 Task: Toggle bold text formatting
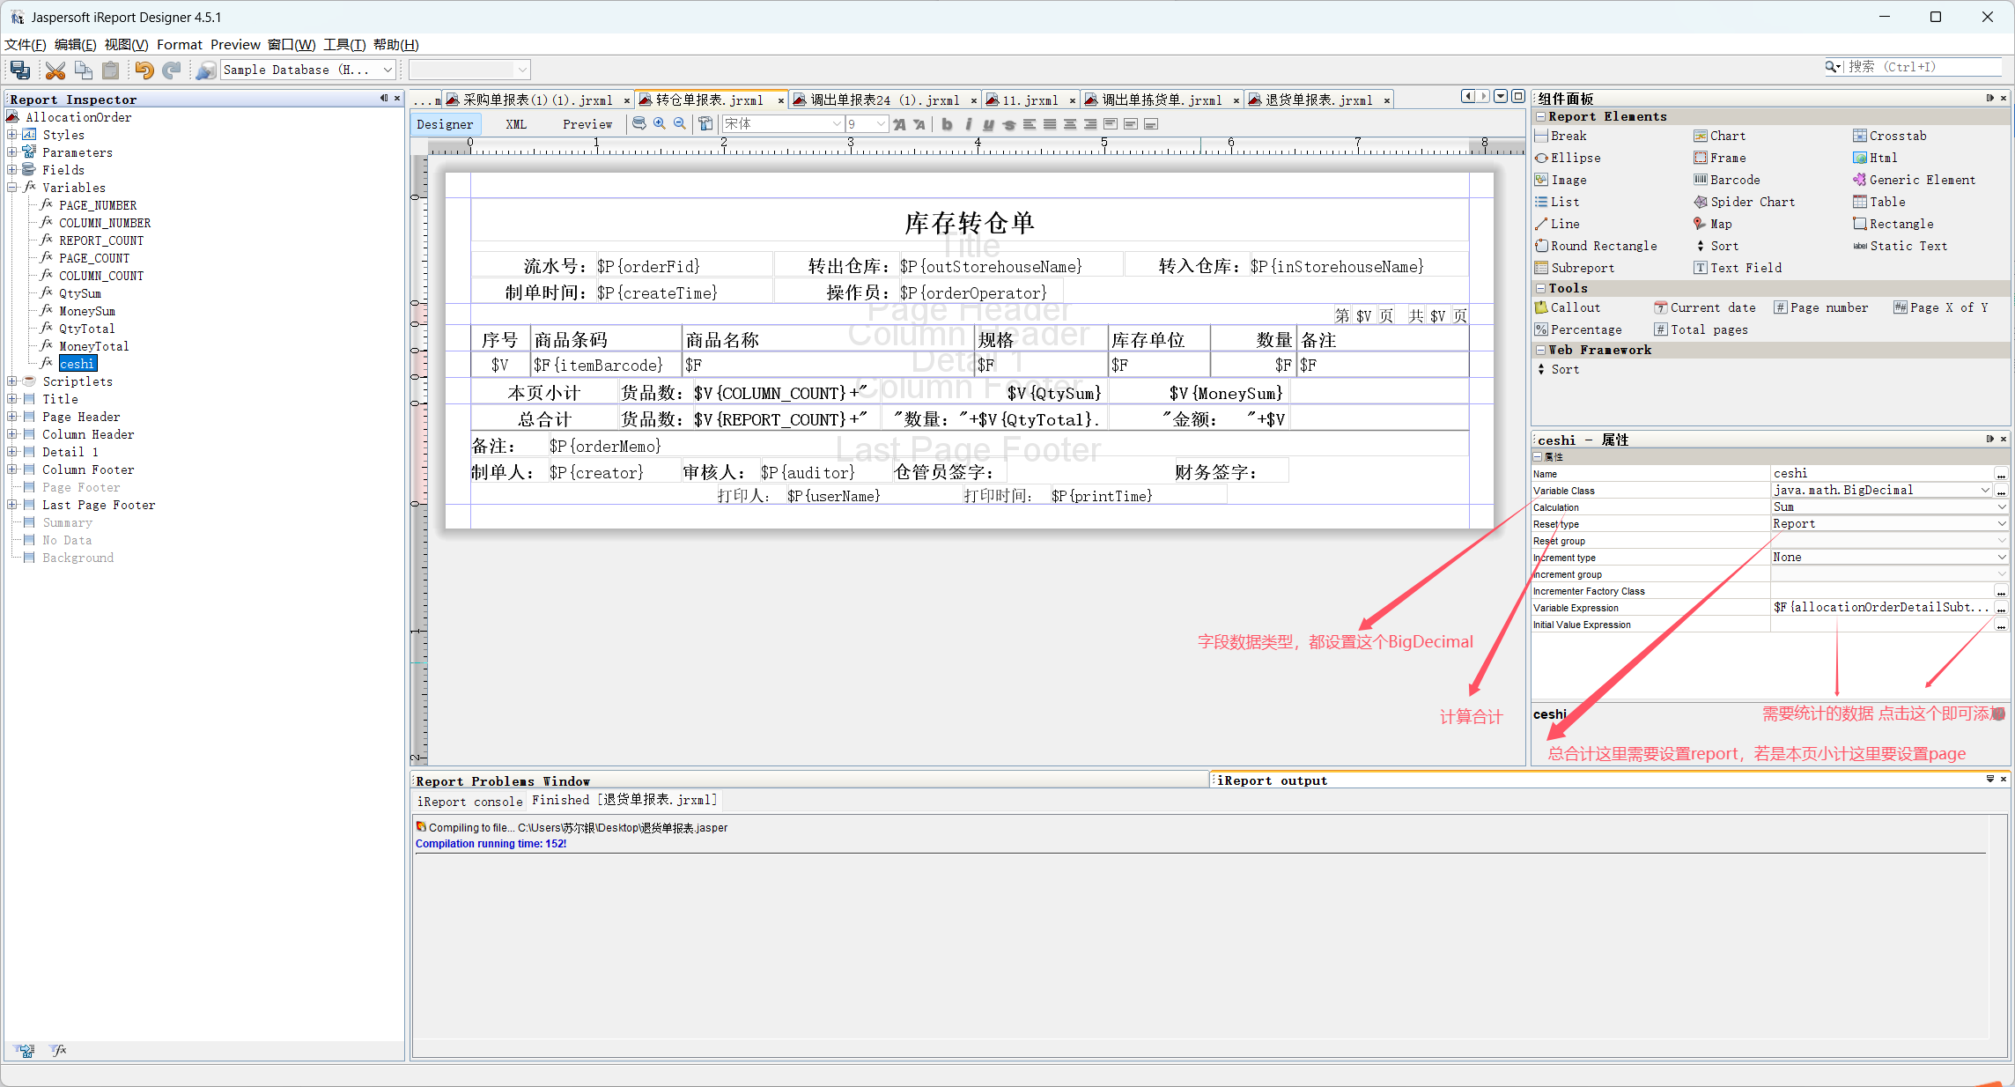pos(947,124)
